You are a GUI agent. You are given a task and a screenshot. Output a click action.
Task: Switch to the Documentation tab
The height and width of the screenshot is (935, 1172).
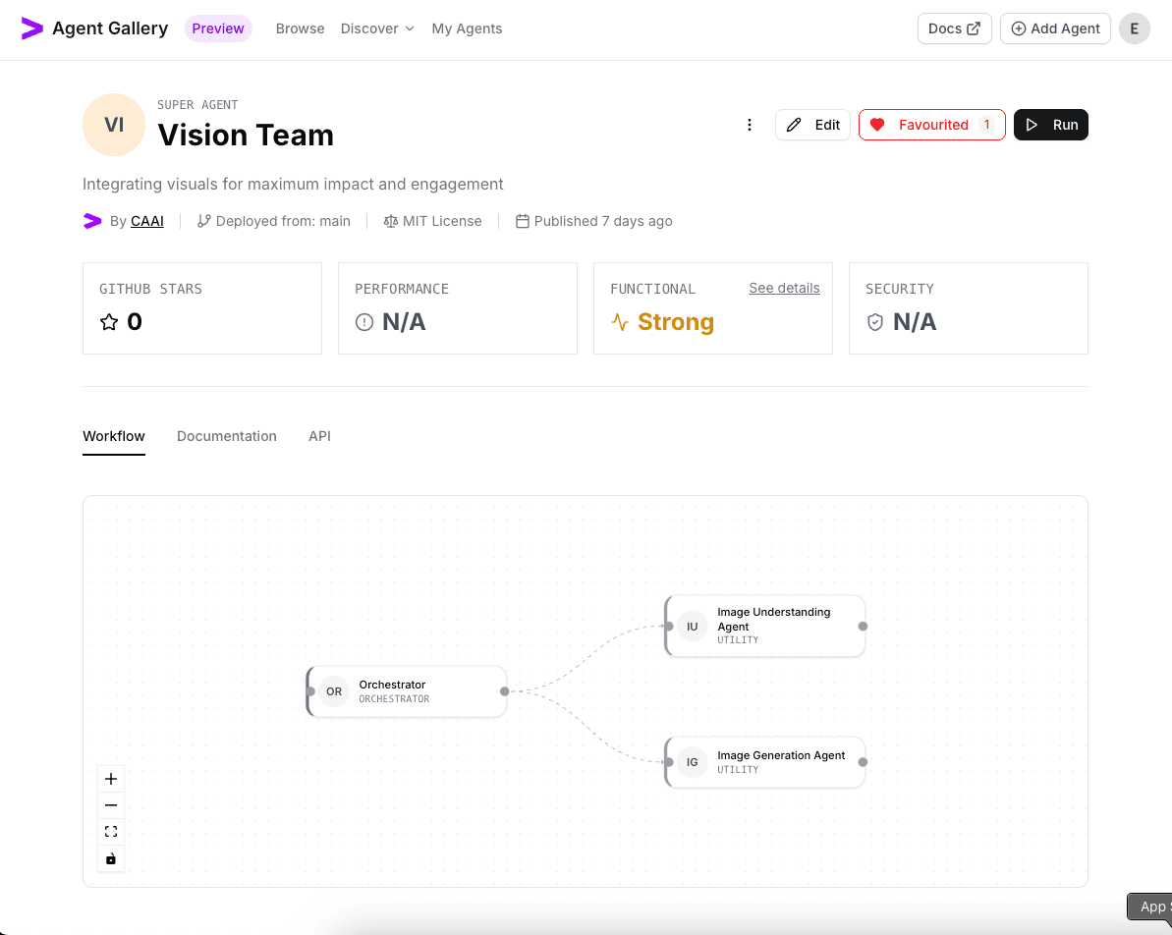click(227, 436)
